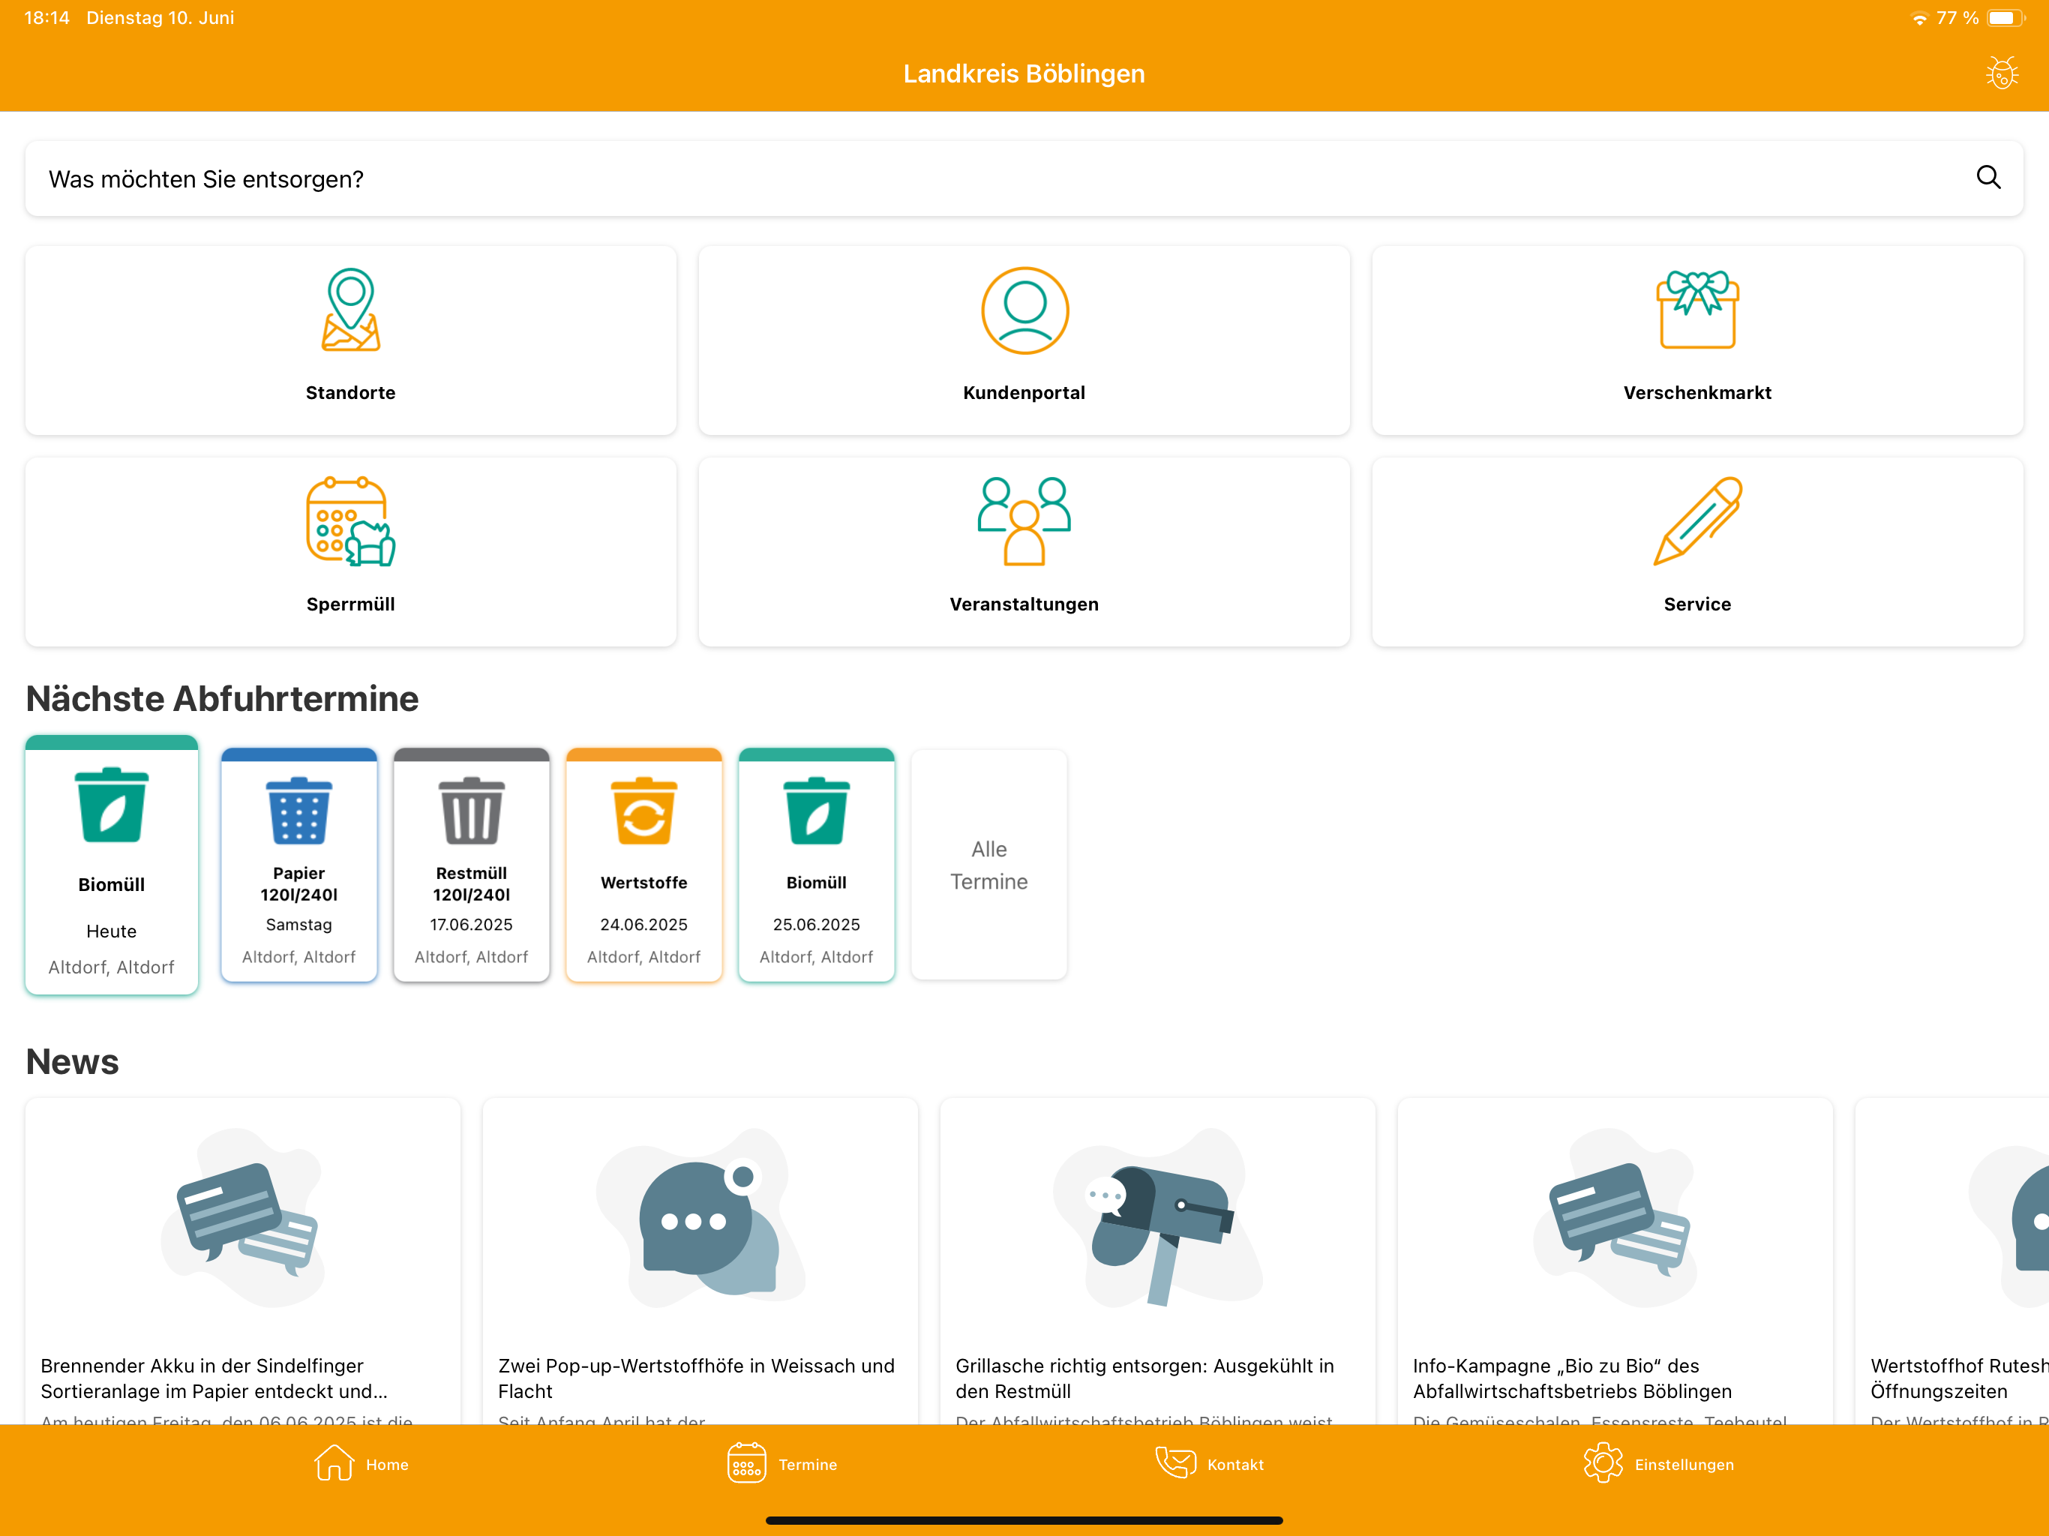
Task: Switch to the Einstellungen tab label
Action: click(x=1684, y=1465)
